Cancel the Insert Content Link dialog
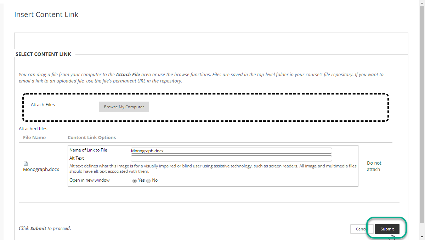The width and height of the screenshot is (425, 240). (x=361, y=229)
